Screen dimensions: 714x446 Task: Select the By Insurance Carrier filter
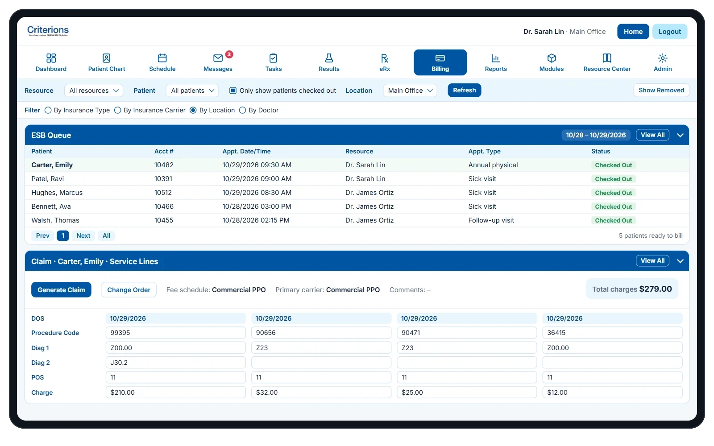117,110
